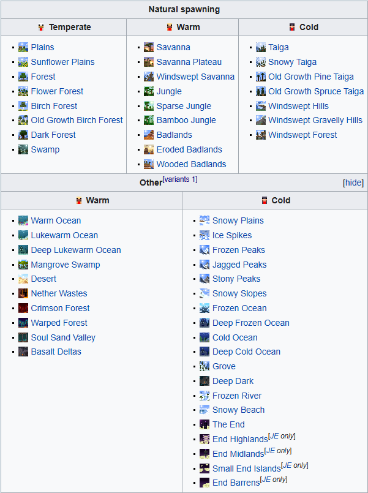Image resolution: width=368 pixels, height=493 pixels.
Task: Open the End Highlands link
Action: pos(240,439)
